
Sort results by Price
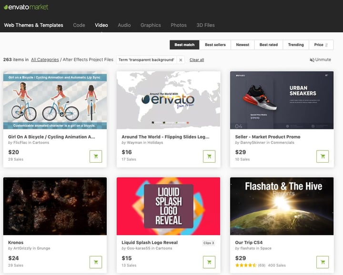tap(321, 45)
